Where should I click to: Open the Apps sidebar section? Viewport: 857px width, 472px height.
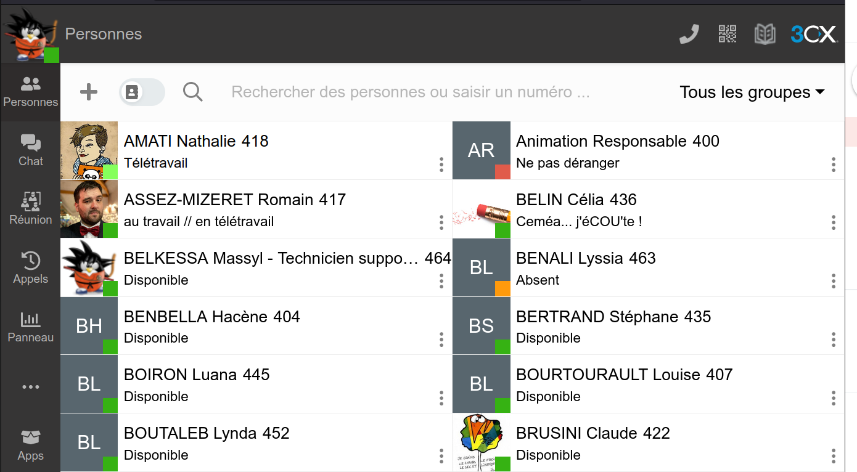30,446
